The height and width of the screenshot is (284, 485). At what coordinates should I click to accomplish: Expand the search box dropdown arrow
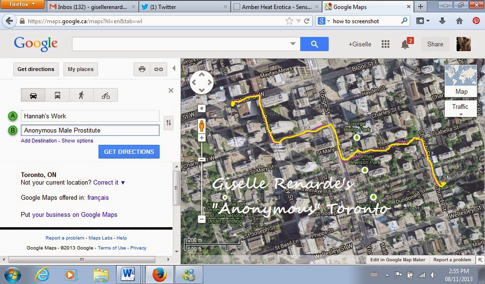pos(293,44)
